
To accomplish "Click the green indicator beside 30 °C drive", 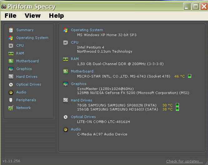I will [177, 105].
